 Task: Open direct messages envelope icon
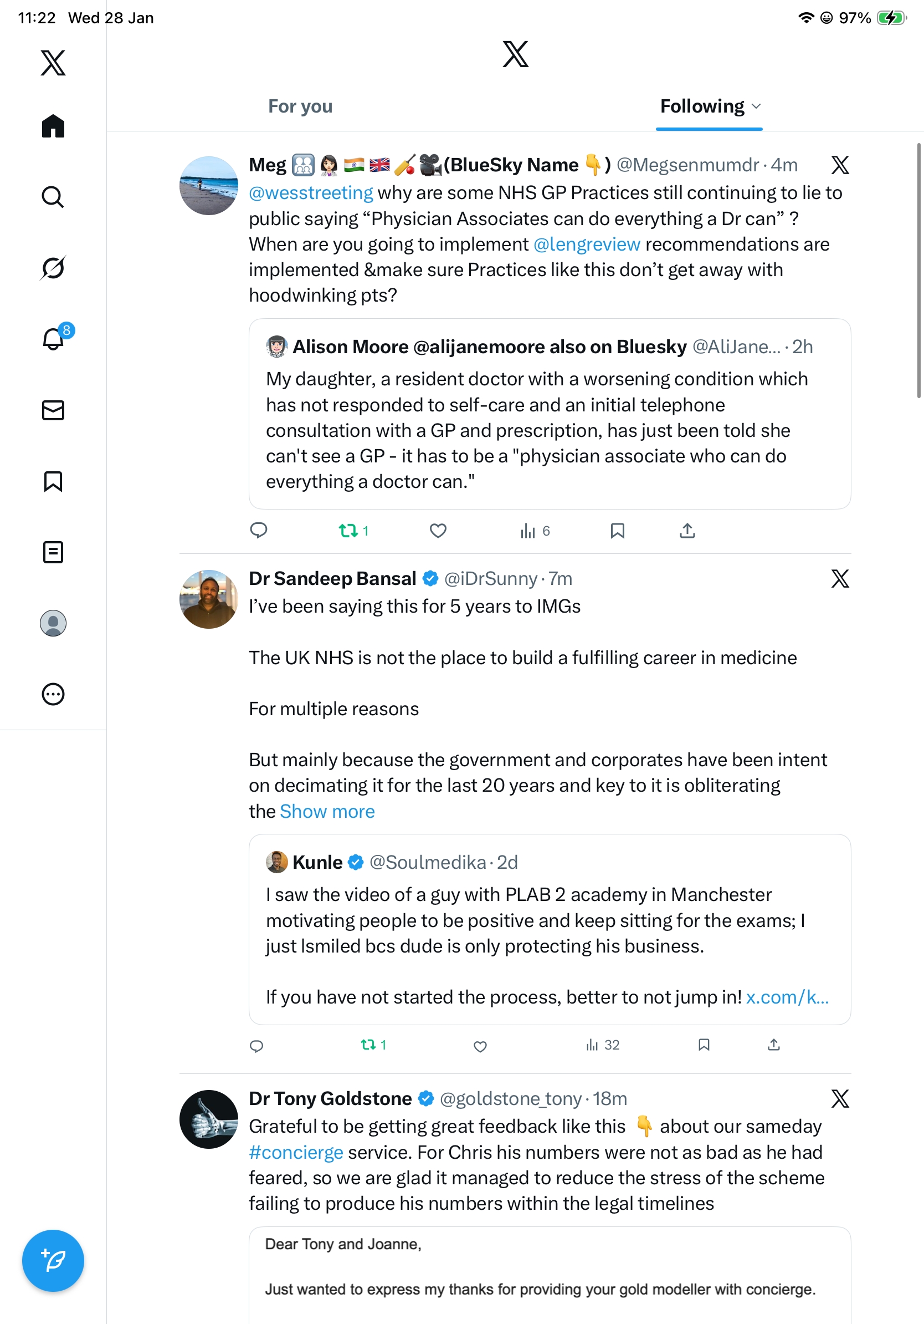coord(53,410)
